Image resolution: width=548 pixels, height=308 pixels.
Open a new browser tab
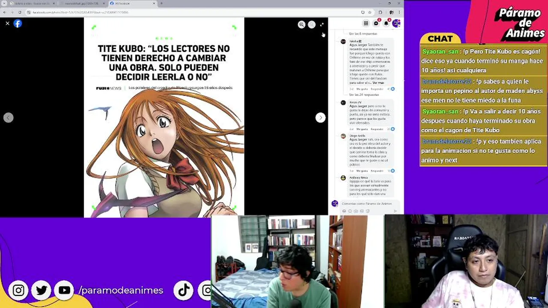pyautogui.click(x=161, y=3)
